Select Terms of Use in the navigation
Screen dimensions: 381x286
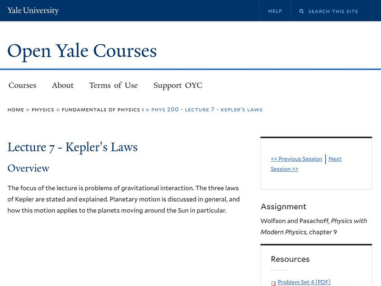[x=113, y=85]
